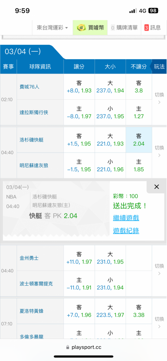
Task: Pick 客 +11.0, 1.97 spread for 勇士
Action: (79, 258)
